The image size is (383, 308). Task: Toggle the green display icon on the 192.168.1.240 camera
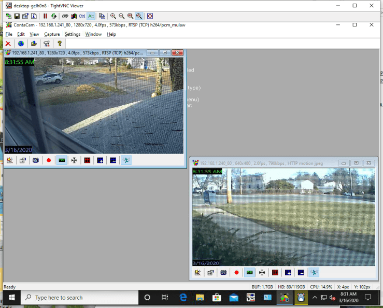[250, 273]
